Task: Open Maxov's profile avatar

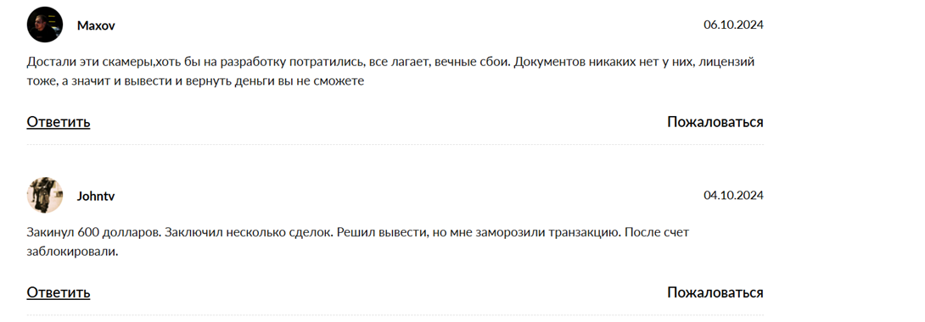Action: (x=45, y=25)
